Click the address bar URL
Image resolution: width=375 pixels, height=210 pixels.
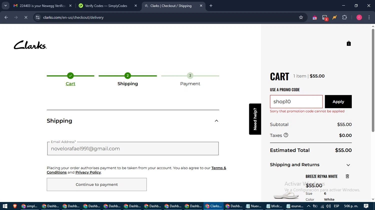(x=73, y=17)
